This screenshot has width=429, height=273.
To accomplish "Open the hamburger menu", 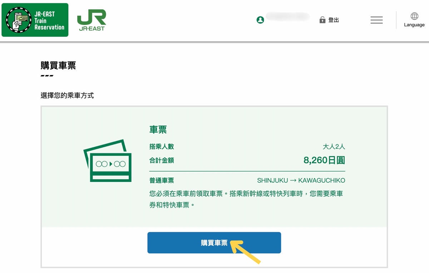I will (x=376, y=20).
